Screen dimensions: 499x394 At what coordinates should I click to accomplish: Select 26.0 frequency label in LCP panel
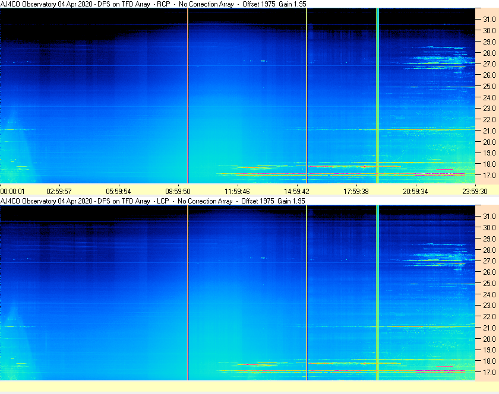(x=489, y=272)
